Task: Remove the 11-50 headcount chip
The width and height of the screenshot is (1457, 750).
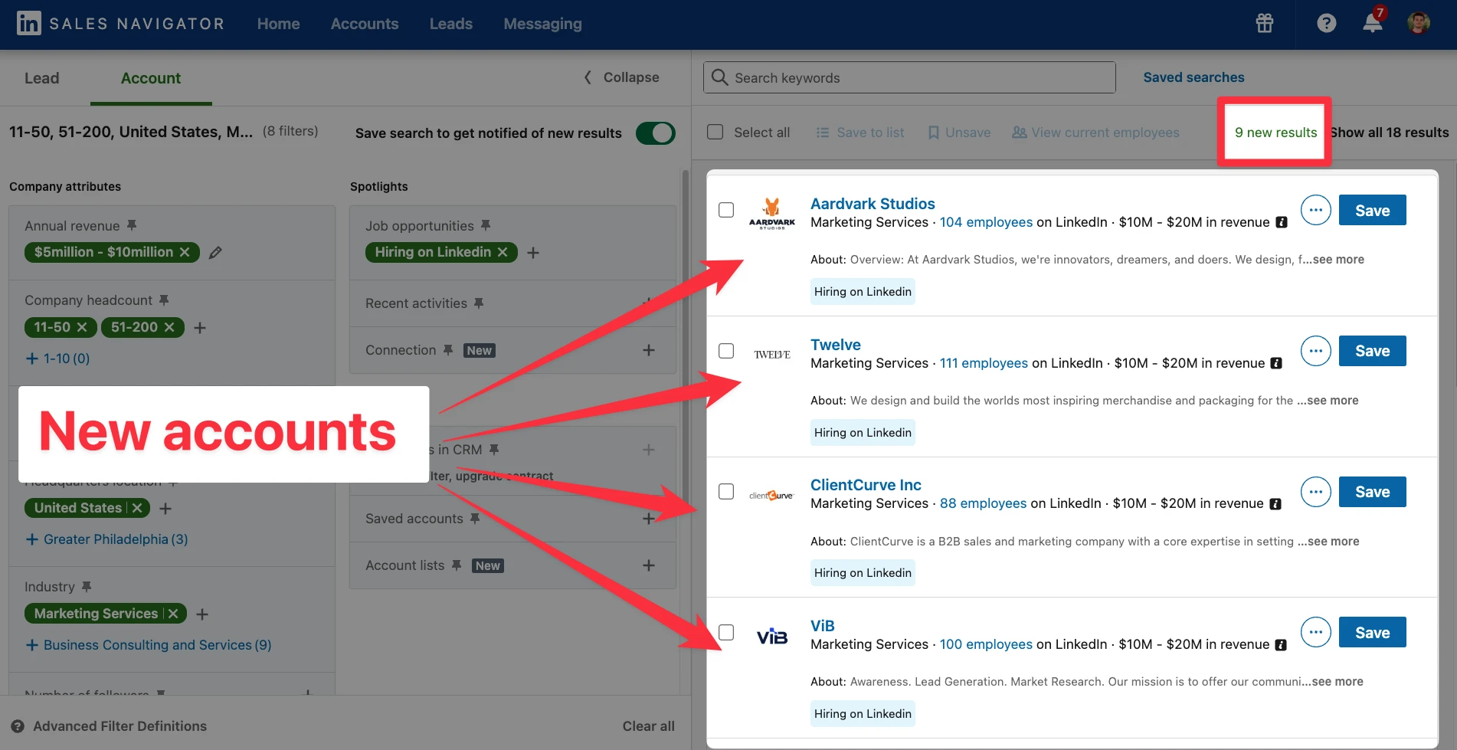Action: pos(82,327)
